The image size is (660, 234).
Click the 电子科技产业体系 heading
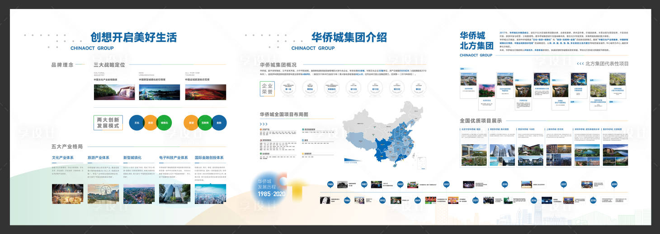coord(174,158)
